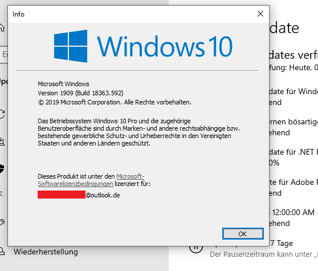Open the Microsoft-Softwarelizenzbedingungen link

91,180
